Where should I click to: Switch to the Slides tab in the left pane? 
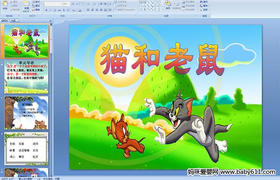pos(5,21)
